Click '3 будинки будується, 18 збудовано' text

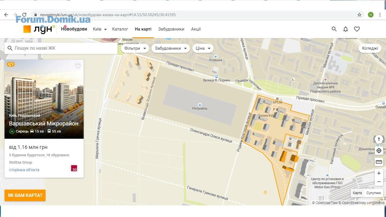[x=39, y=155]
